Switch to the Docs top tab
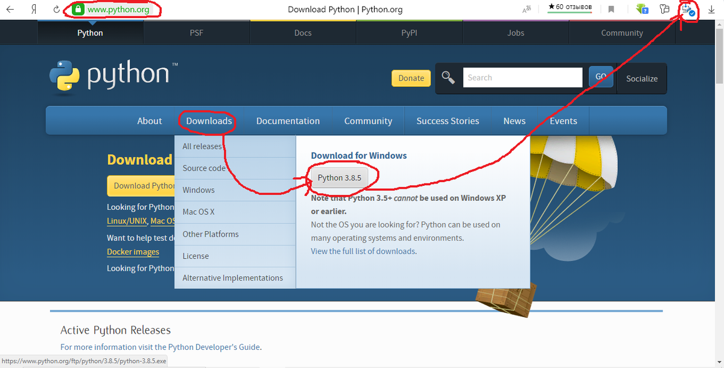Image resolution: width=724 pixels, height=368 pixels. pos(303,33)
